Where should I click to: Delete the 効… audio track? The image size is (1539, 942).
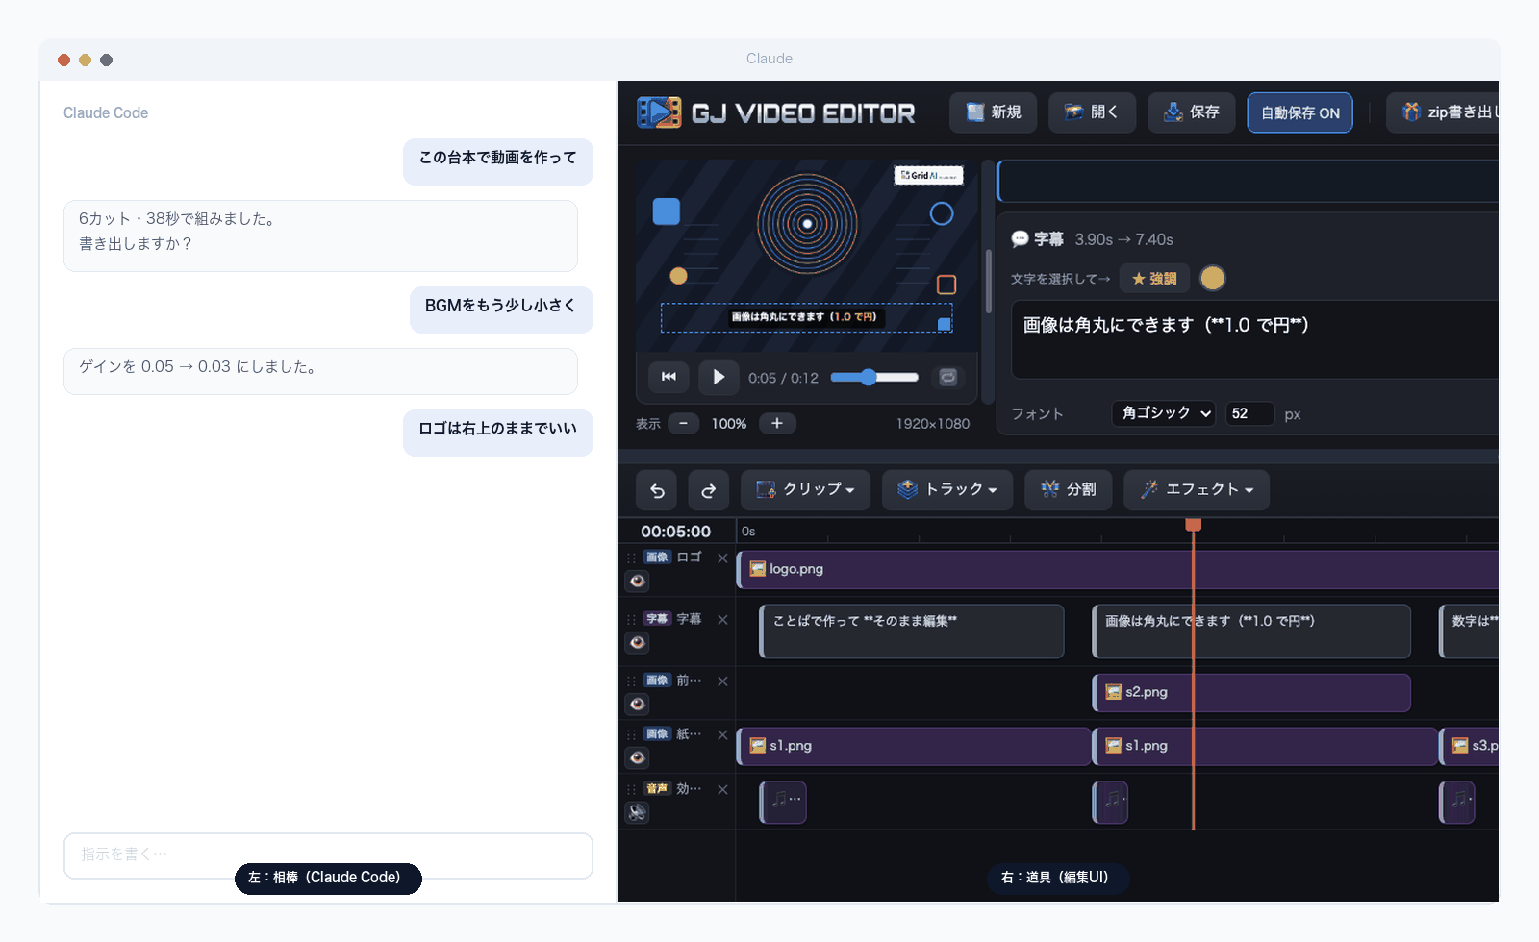(x=722, y=790)
